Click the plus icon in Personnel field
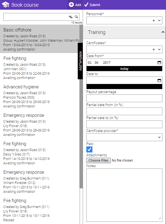The height and width of the screenshot is (224, 166). click(x=154, y=20)
